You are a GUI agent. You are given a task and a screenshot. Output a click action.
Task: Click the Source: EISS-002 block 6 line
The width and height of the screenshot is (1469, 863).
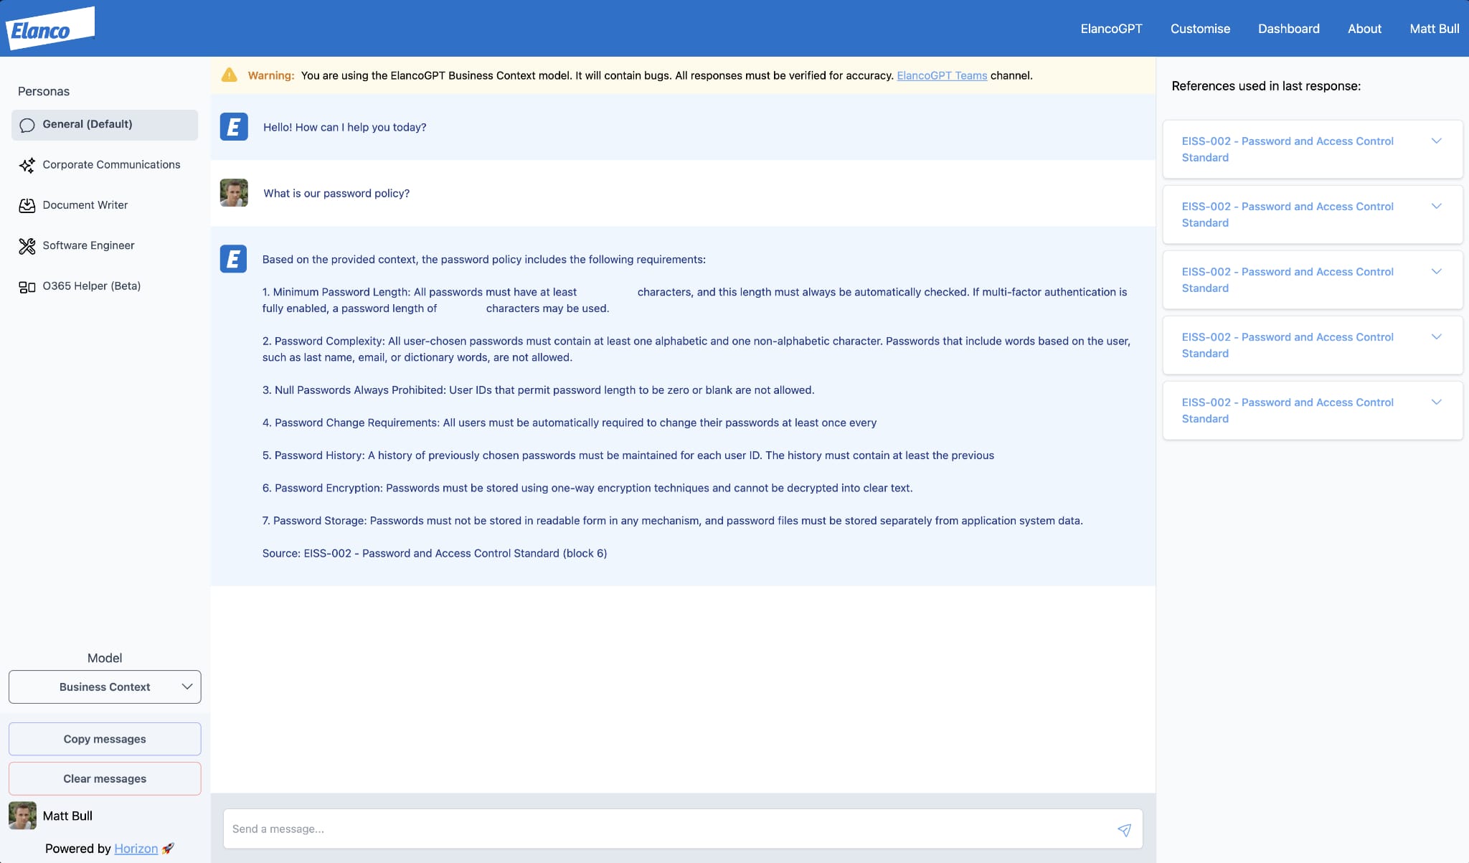tap(435, 553)
